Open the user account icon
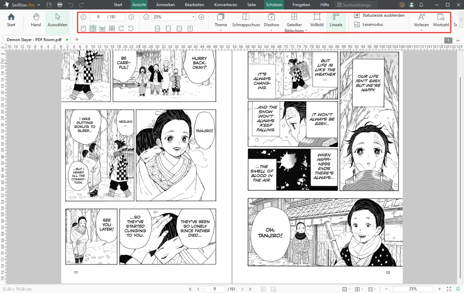The image size is (464, 293). [x=412, y=5]
